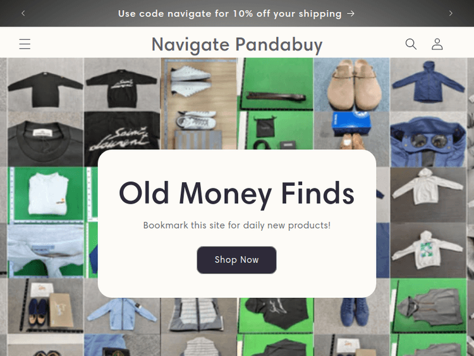Follow the shipping discount code announcement link
The height and width of the screenshot is (356, 474).
point(237,14)
